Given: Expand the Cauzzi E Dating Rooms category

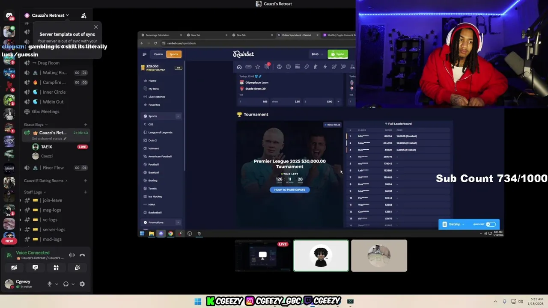Looking at the screenshot, I should [x=45, y=181].
